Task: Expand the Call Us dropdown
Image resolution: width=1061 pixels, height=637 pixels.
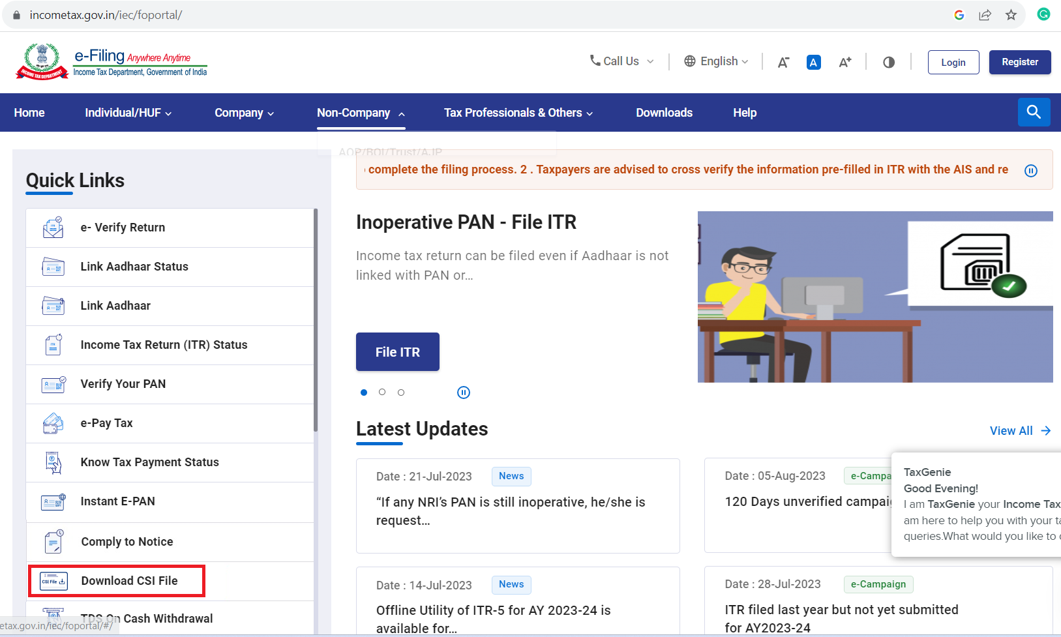Action: tap(621, 61)
